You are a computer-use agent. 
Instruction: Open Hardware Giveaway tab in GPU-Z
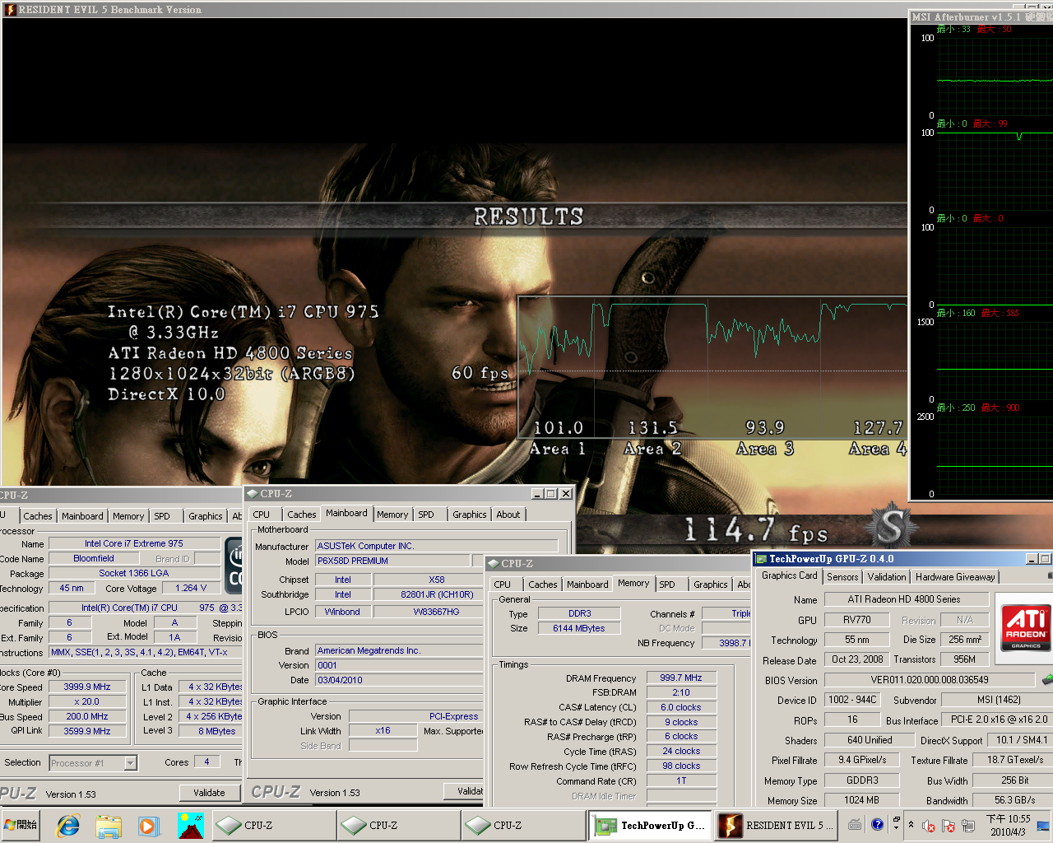point(955,577)
